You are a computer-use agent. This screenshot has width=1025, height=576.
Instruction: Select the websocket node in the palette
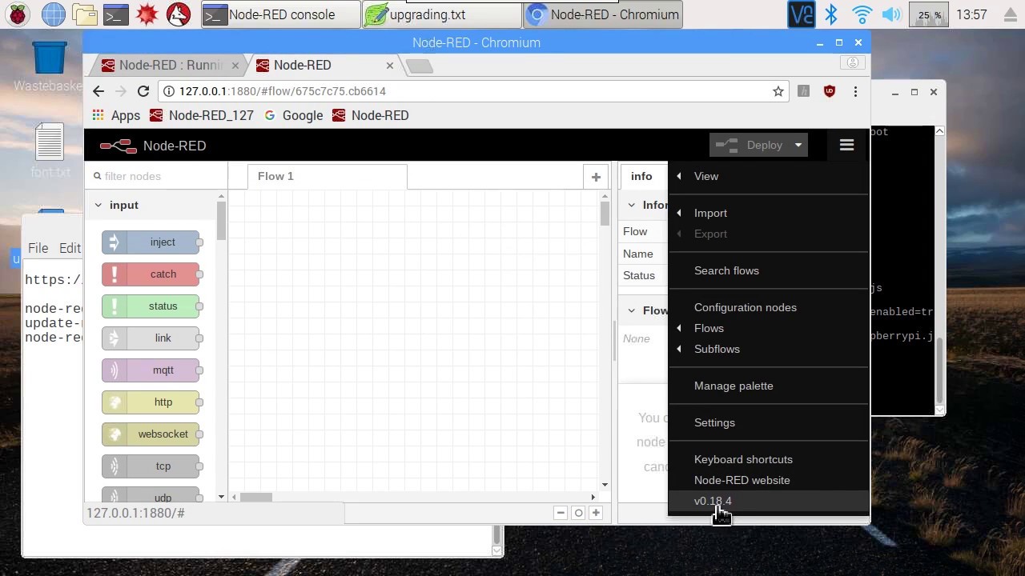[x=151, y=434]
